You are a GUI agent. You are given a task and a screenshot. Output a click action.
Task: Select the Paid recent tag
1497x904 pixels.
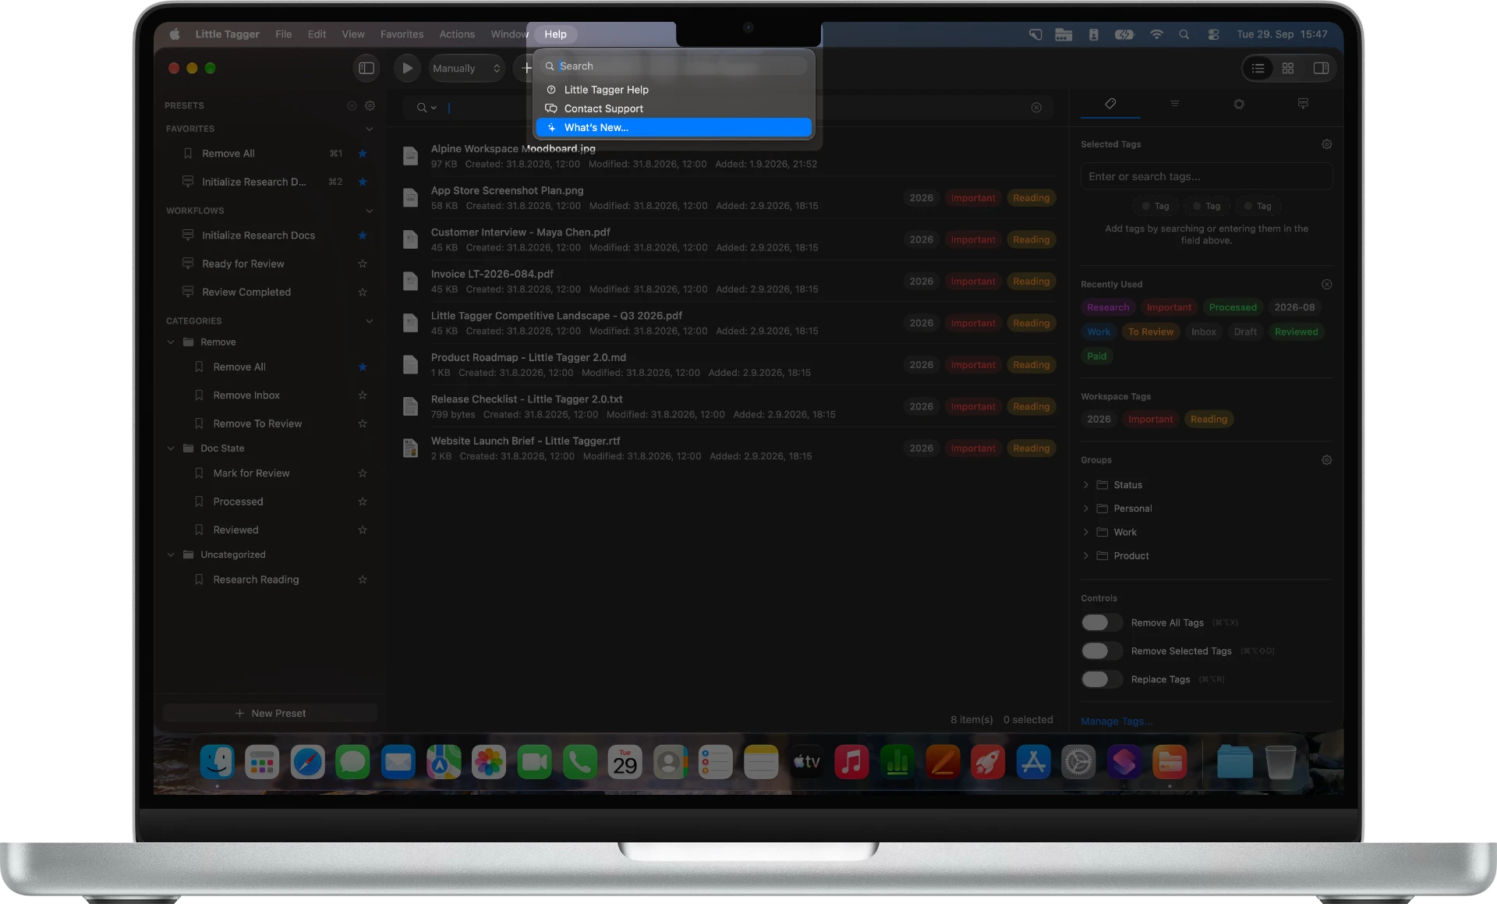click(1096, 356)
